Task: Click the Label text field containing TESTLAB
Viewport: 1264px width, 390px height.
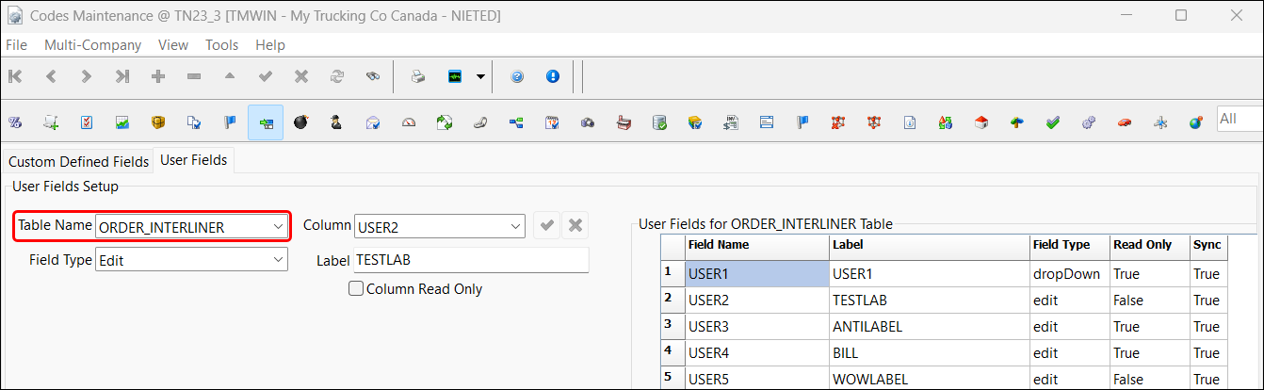Action: point(470,260)
